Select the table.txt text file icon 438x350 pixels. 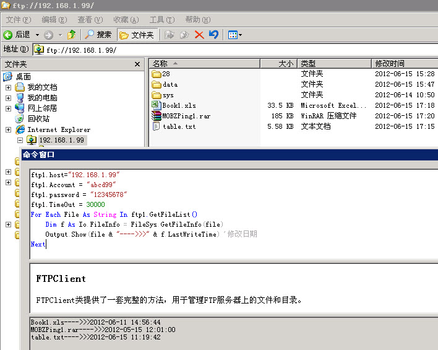click(156, 126)
